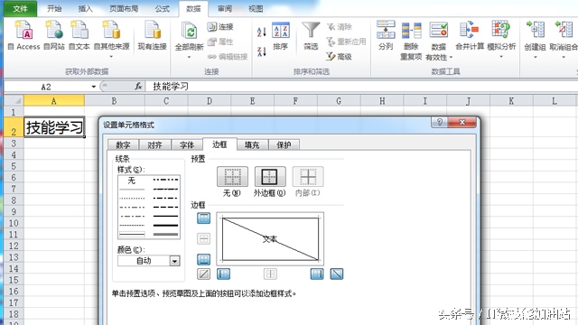Open the Fill (填充) dialog tab
578x325 pixels.
(252, 144)
